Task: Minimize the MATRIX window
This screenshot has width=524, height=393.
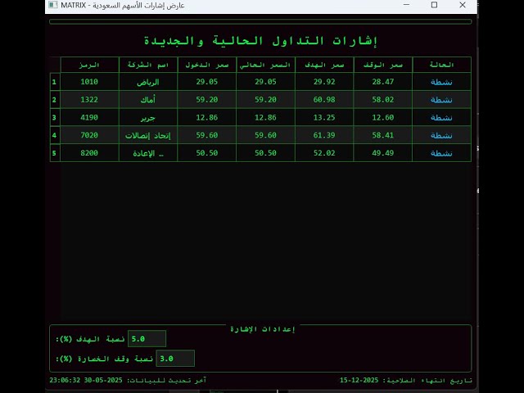Action: (406, 5)
